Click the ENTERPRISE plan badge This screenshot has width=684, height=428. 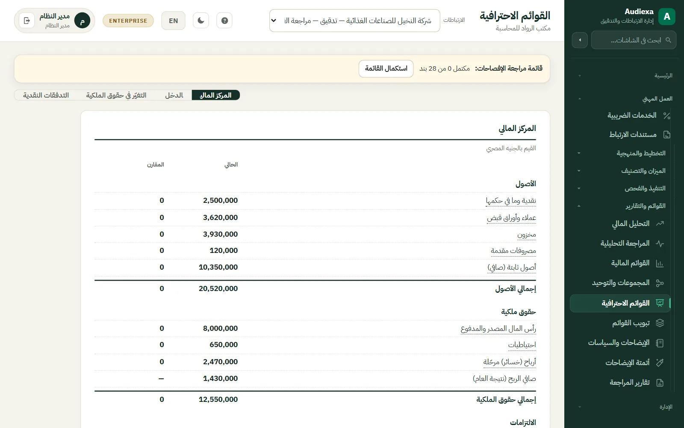tap(128, 21)
